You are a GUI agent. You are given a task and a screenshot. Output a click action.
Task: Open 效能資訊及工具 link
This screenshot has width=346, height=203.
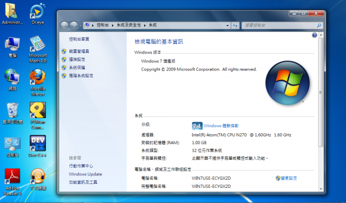[83, 182]
